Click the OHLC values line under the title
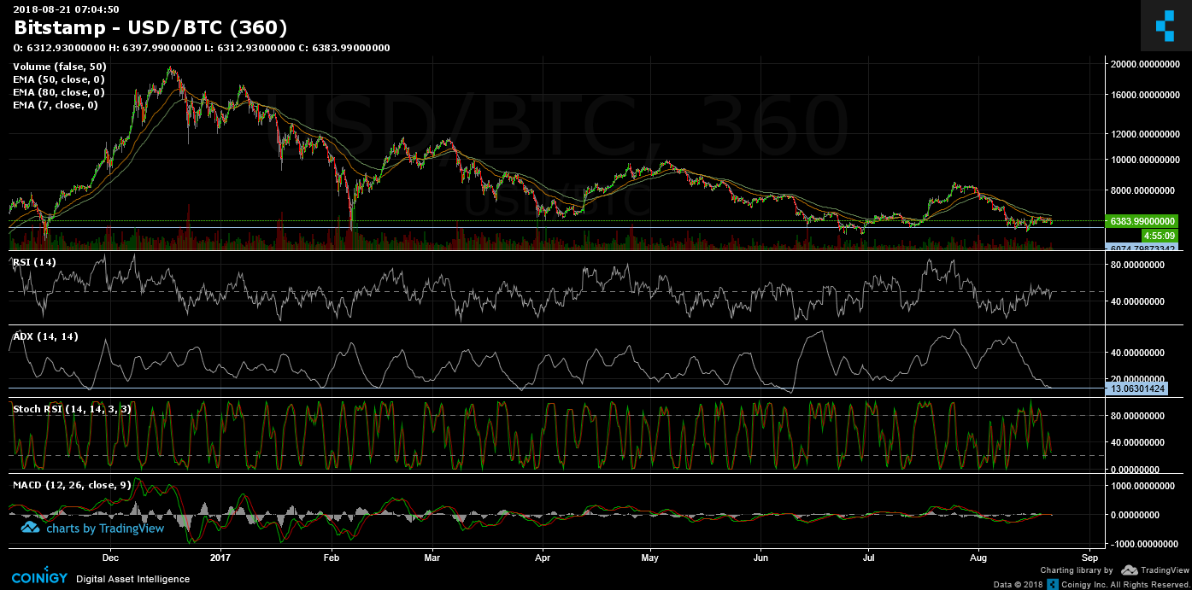The image size is (1192, 590). 202,49
